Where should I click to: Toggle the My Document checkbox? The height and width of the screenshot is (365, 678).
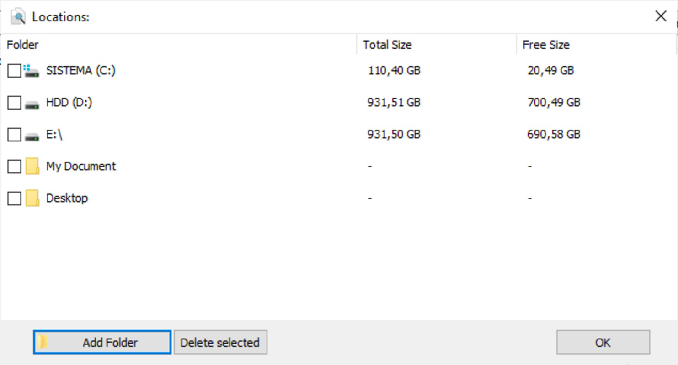coord(14,167)
